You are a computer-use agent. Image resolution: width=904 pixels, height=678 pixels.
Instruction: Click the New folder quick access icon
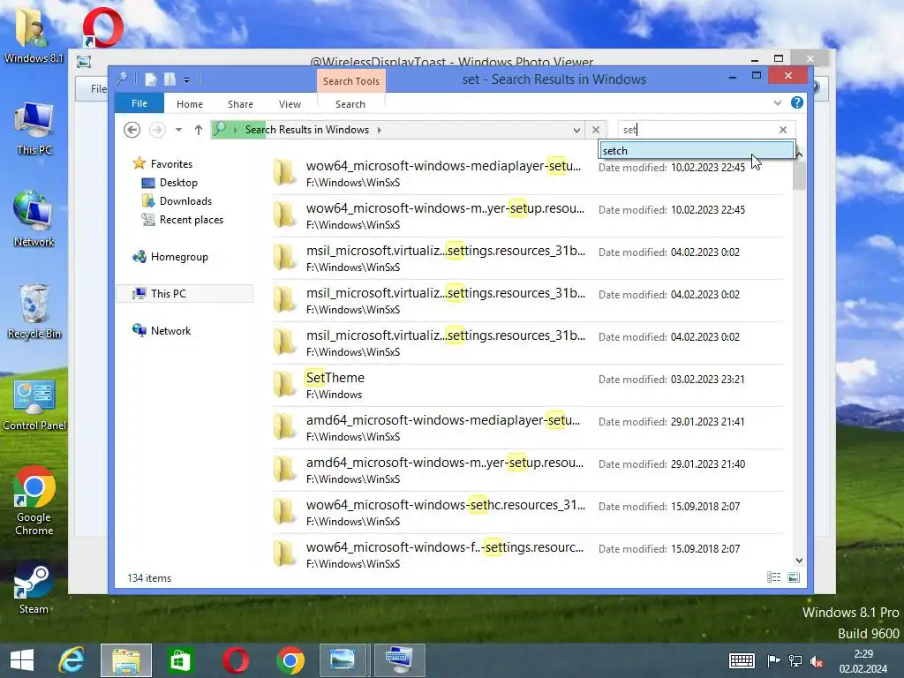[170, 79]
